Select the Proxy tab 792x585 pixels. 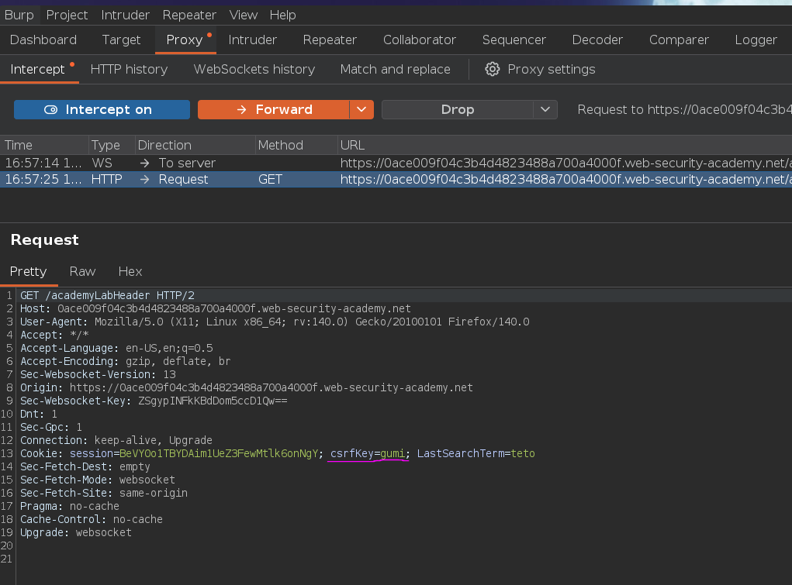click(x=185, y=40)
